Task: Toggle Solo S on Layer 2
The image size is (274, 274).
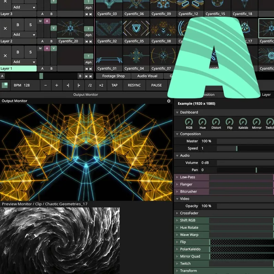Action: [30, 25]
